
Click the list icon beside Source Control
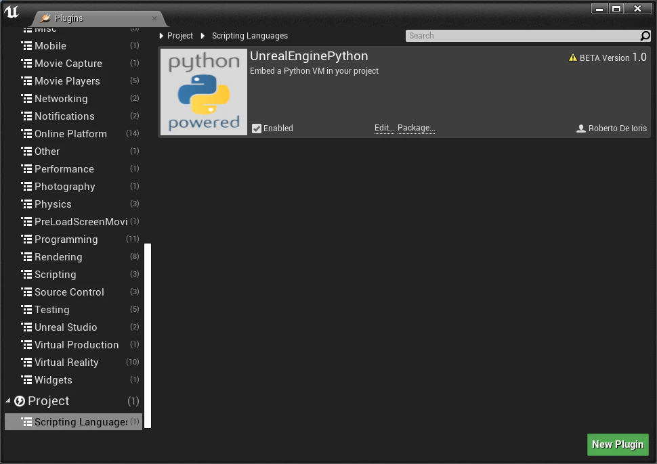coord(27,292)
